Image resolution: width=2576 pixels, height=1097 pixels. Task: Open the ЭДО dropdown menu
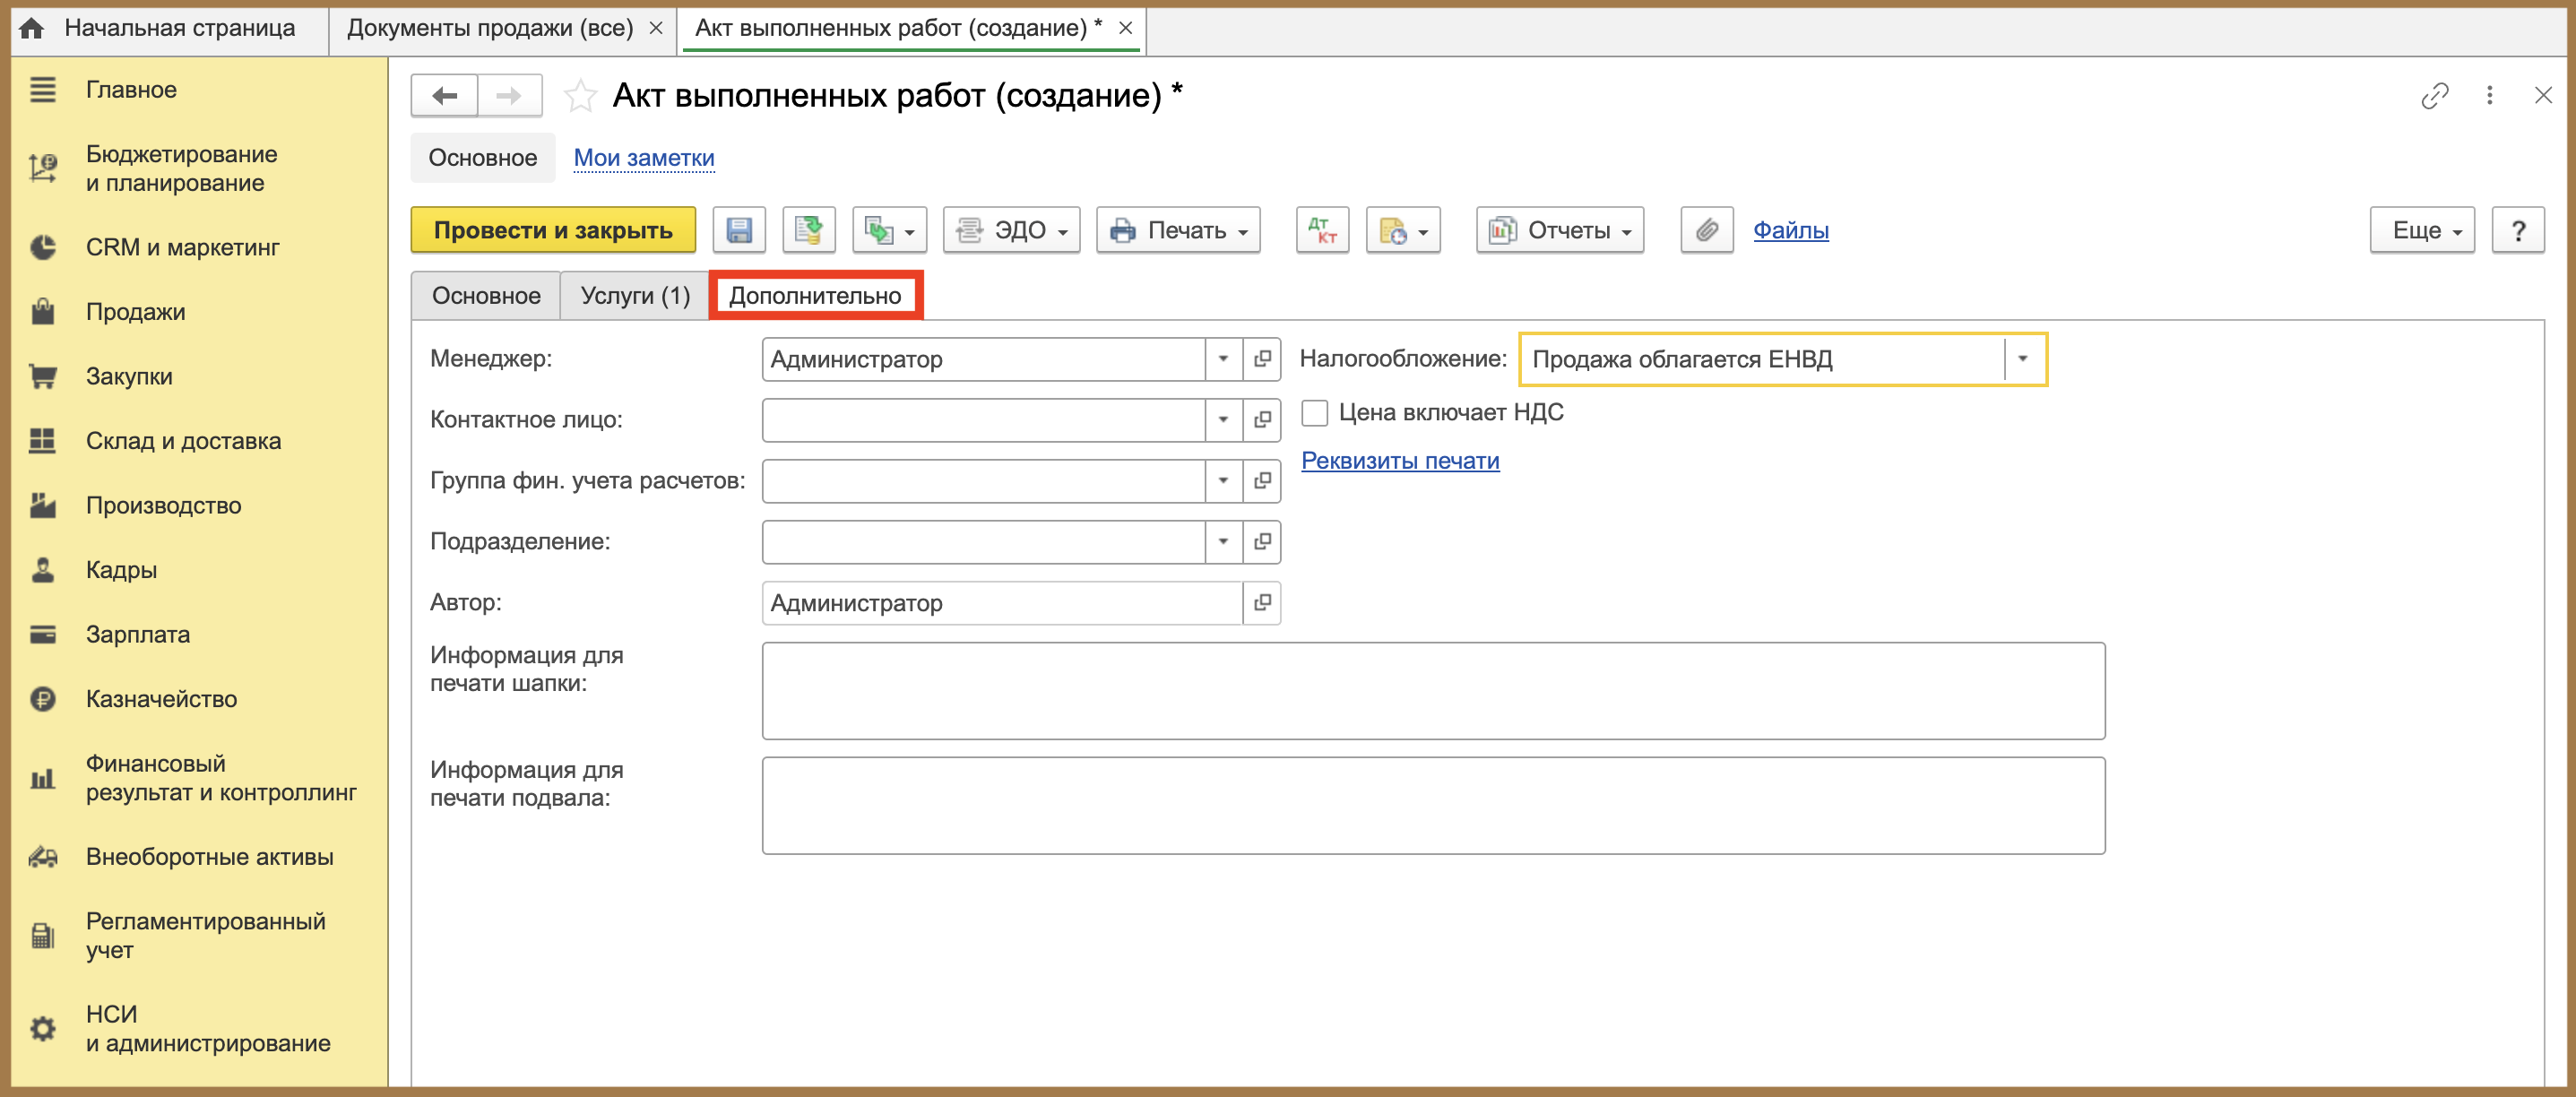1011,230
